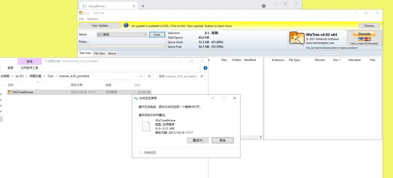Open the About tab
Image resolution: width=393 pixels, height=178 pixels.
[x=112, y=54]
